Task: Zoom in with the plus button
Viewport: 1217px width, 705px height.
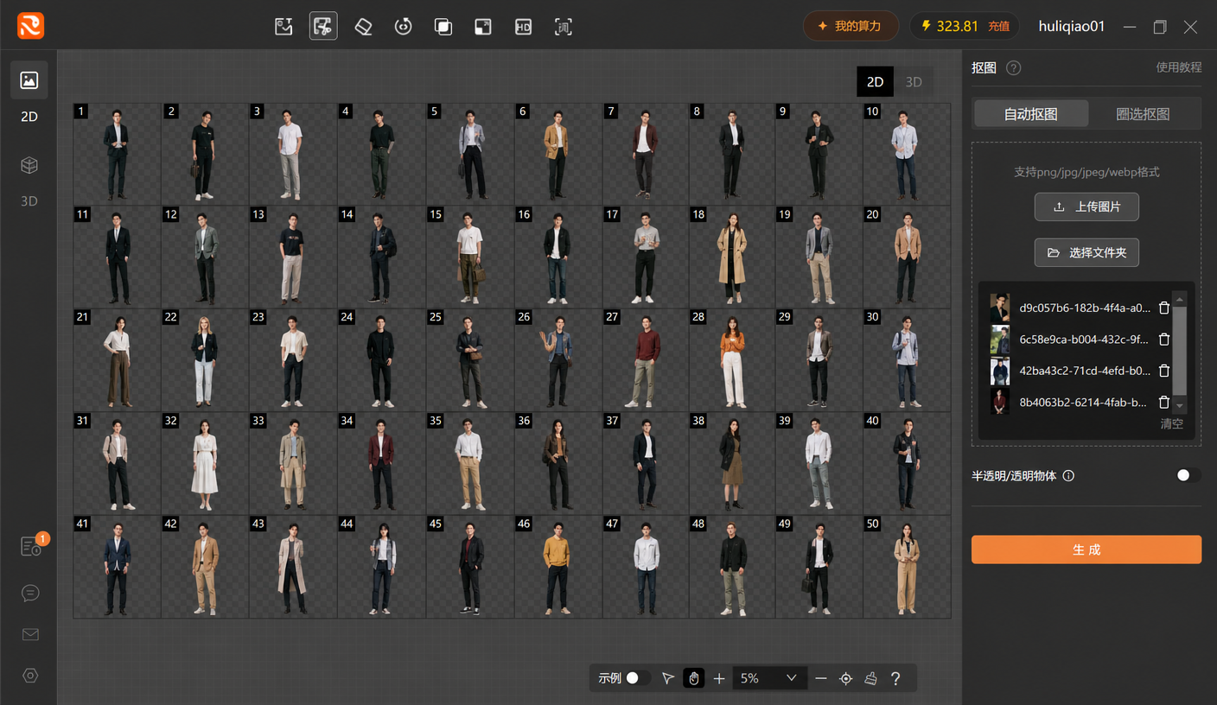Action: pos(719,678)
